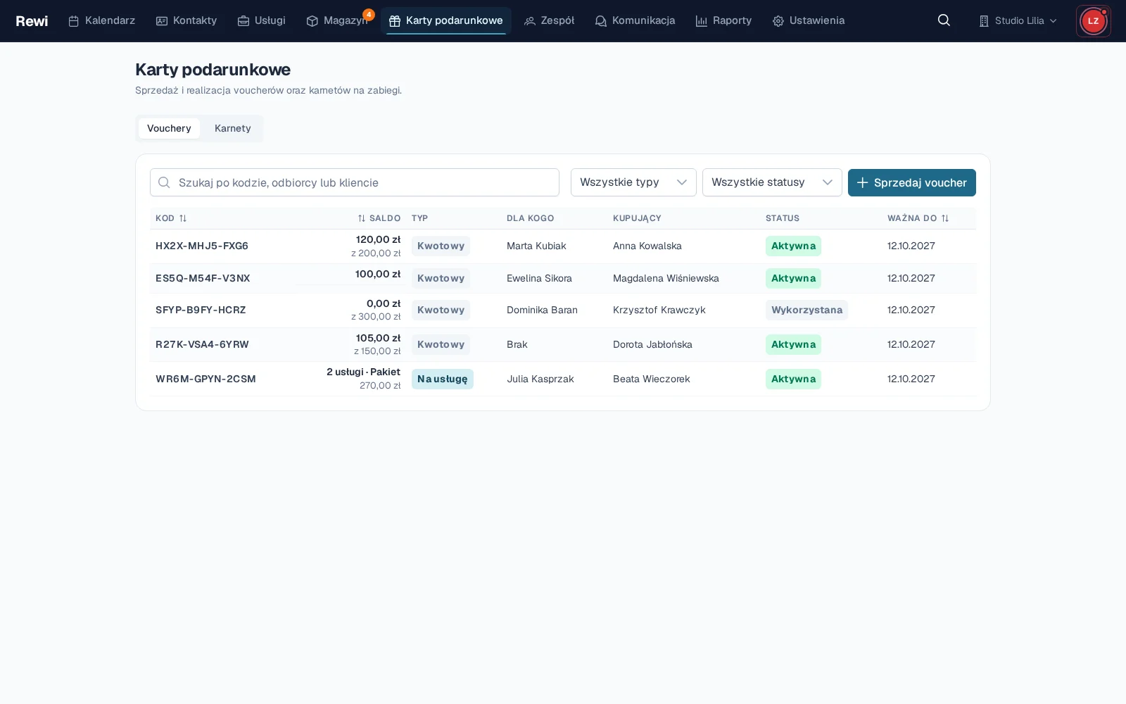Focus the voucher search field
This screenshot has width=1126, height=704.
[x=355, y=182]
